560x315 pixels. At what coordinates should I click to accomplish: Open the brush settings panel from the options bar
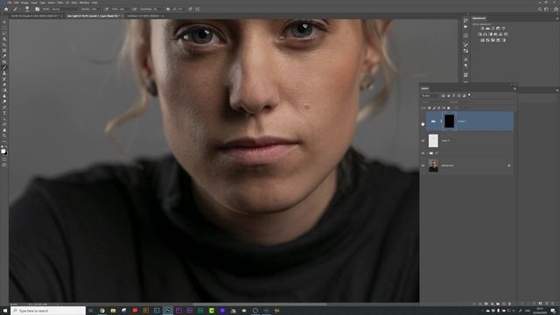(37, 10)
